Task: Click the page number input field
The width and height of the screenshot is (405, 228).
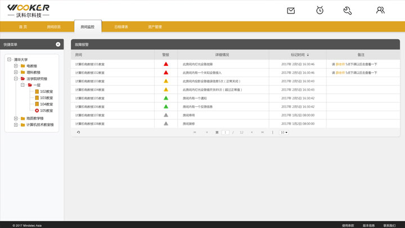Action: pyautogui.click(x=226, y=132)
